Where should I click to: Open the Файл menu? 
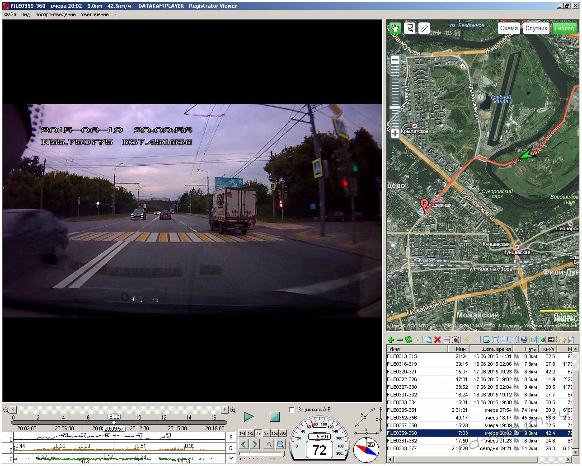click(10, 14)
